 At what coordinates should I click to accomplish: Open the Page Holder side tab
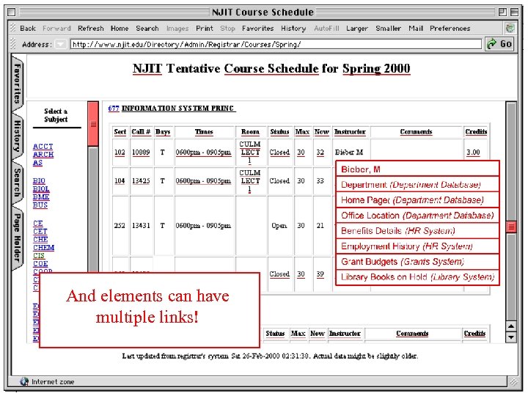coord(17,238)
